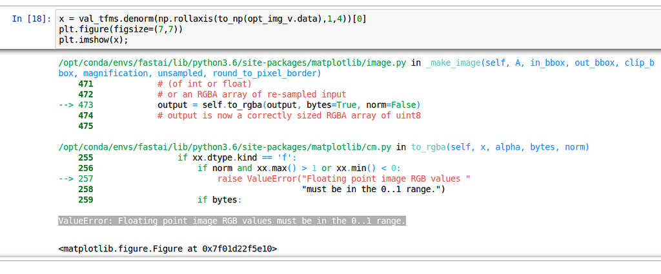Click the output = self.to_rgba line
661x274 pixels.
pyautogui.click(x=289, y=105)
